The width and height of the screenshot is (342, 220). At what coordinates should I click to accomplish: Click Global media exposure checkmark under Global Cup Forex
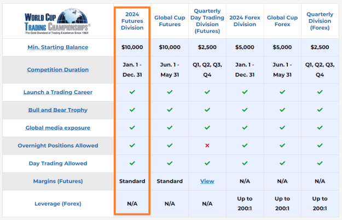[x=282, y=128]
